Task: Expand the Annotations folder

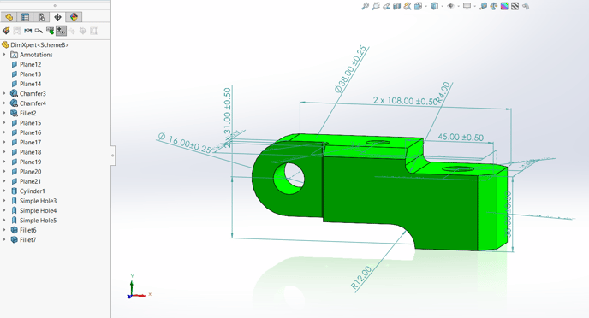Action: [4, 55]
